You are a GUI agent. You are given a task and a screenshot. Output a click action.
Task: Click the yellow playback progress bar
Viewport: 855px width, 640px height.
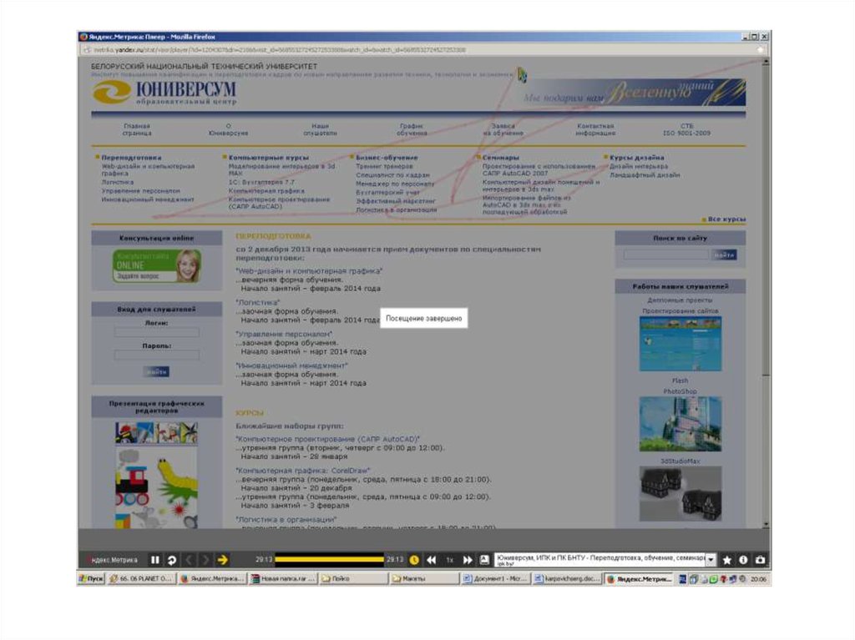329,560
